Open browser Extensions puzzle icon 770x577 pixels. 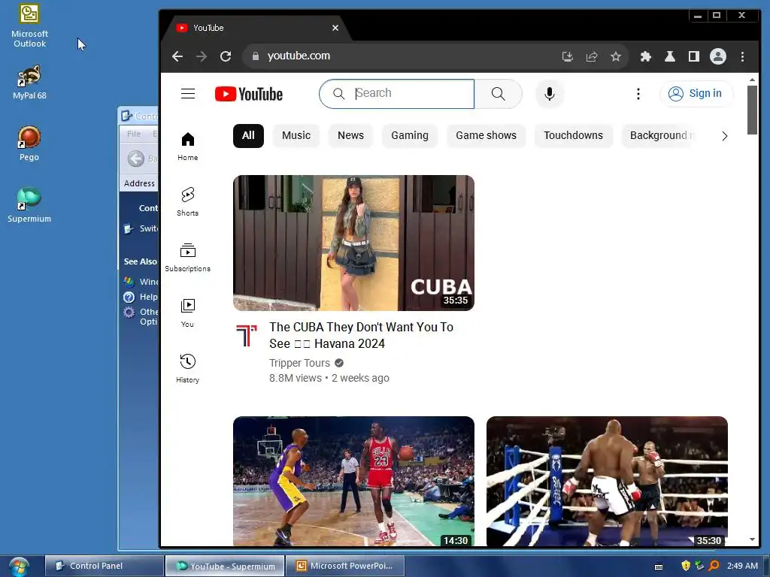646,56
